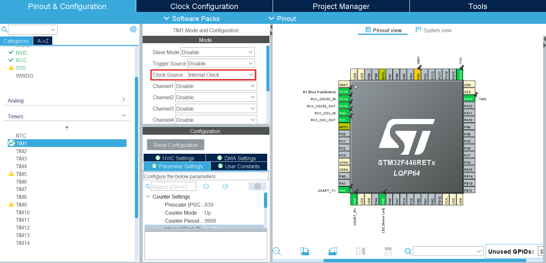Open the Clock Source dropdown
546x263 pixels.
point(221,75)
